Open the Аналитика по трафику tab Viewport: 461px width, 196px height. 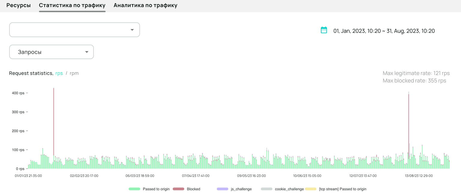146,5
